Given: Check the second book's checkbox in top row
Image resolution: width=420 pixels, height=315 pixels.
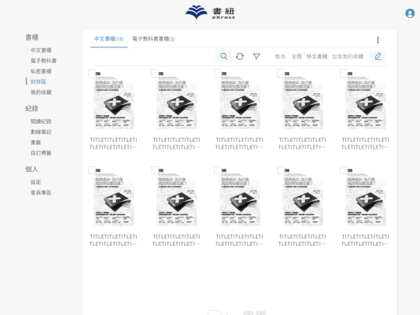Looking at the screenshot, I should click(x=155, y=73).
